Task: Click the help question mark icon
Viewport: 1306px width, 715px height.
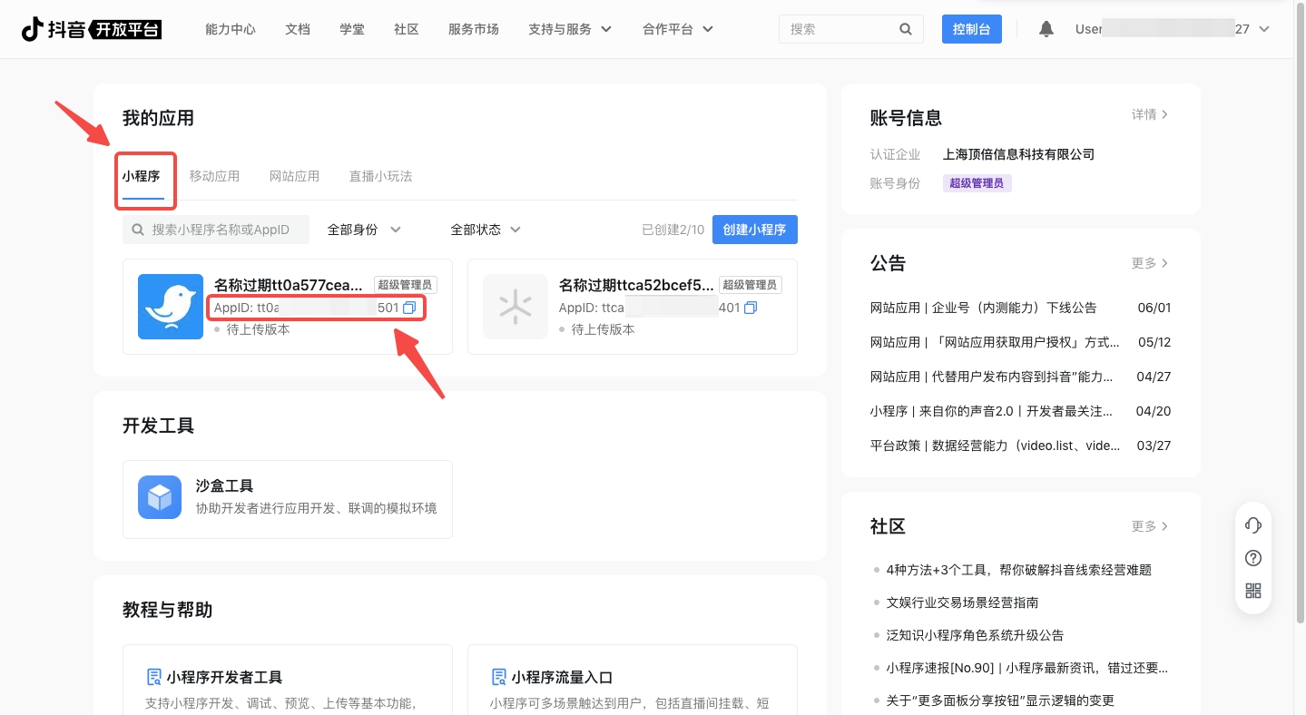Action: coord(1253,558)
